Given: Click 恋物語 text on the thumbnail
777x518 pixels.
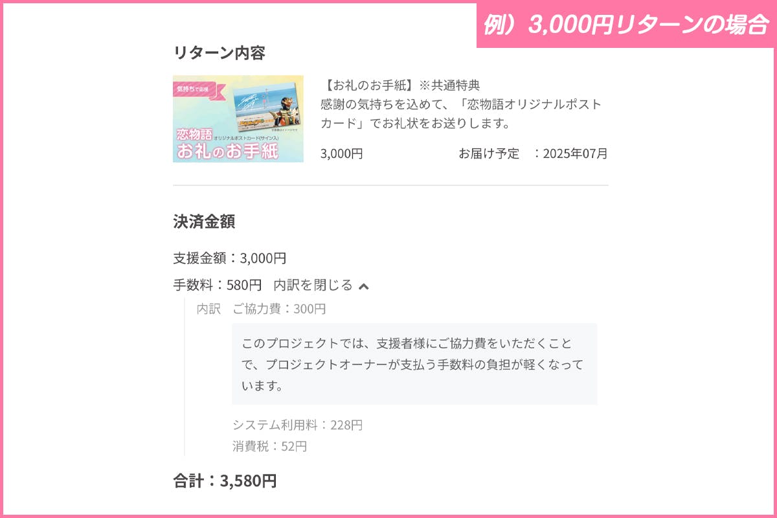Looking at the screenshot, I should click(x=195, y=135).
